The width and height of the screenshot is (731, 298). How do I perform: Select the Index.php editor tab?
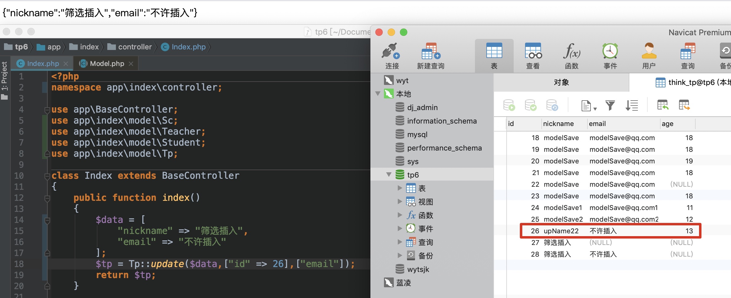(x=43, y=63)
